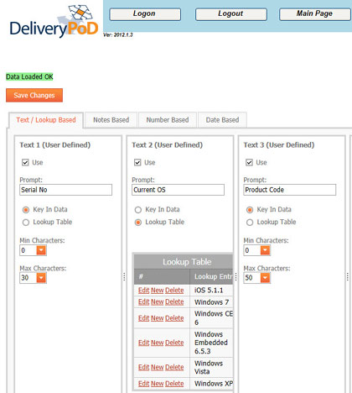
Task: Click the Current OS prompt field
Action: (x=178, y=190)
